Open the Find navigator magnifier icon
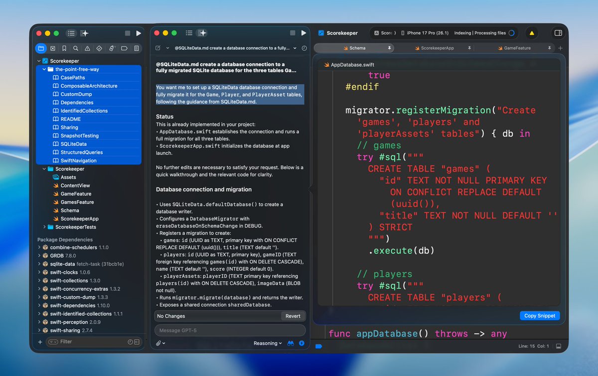The width and height of the screenshot is (598, 376). (x=76, y=48)
